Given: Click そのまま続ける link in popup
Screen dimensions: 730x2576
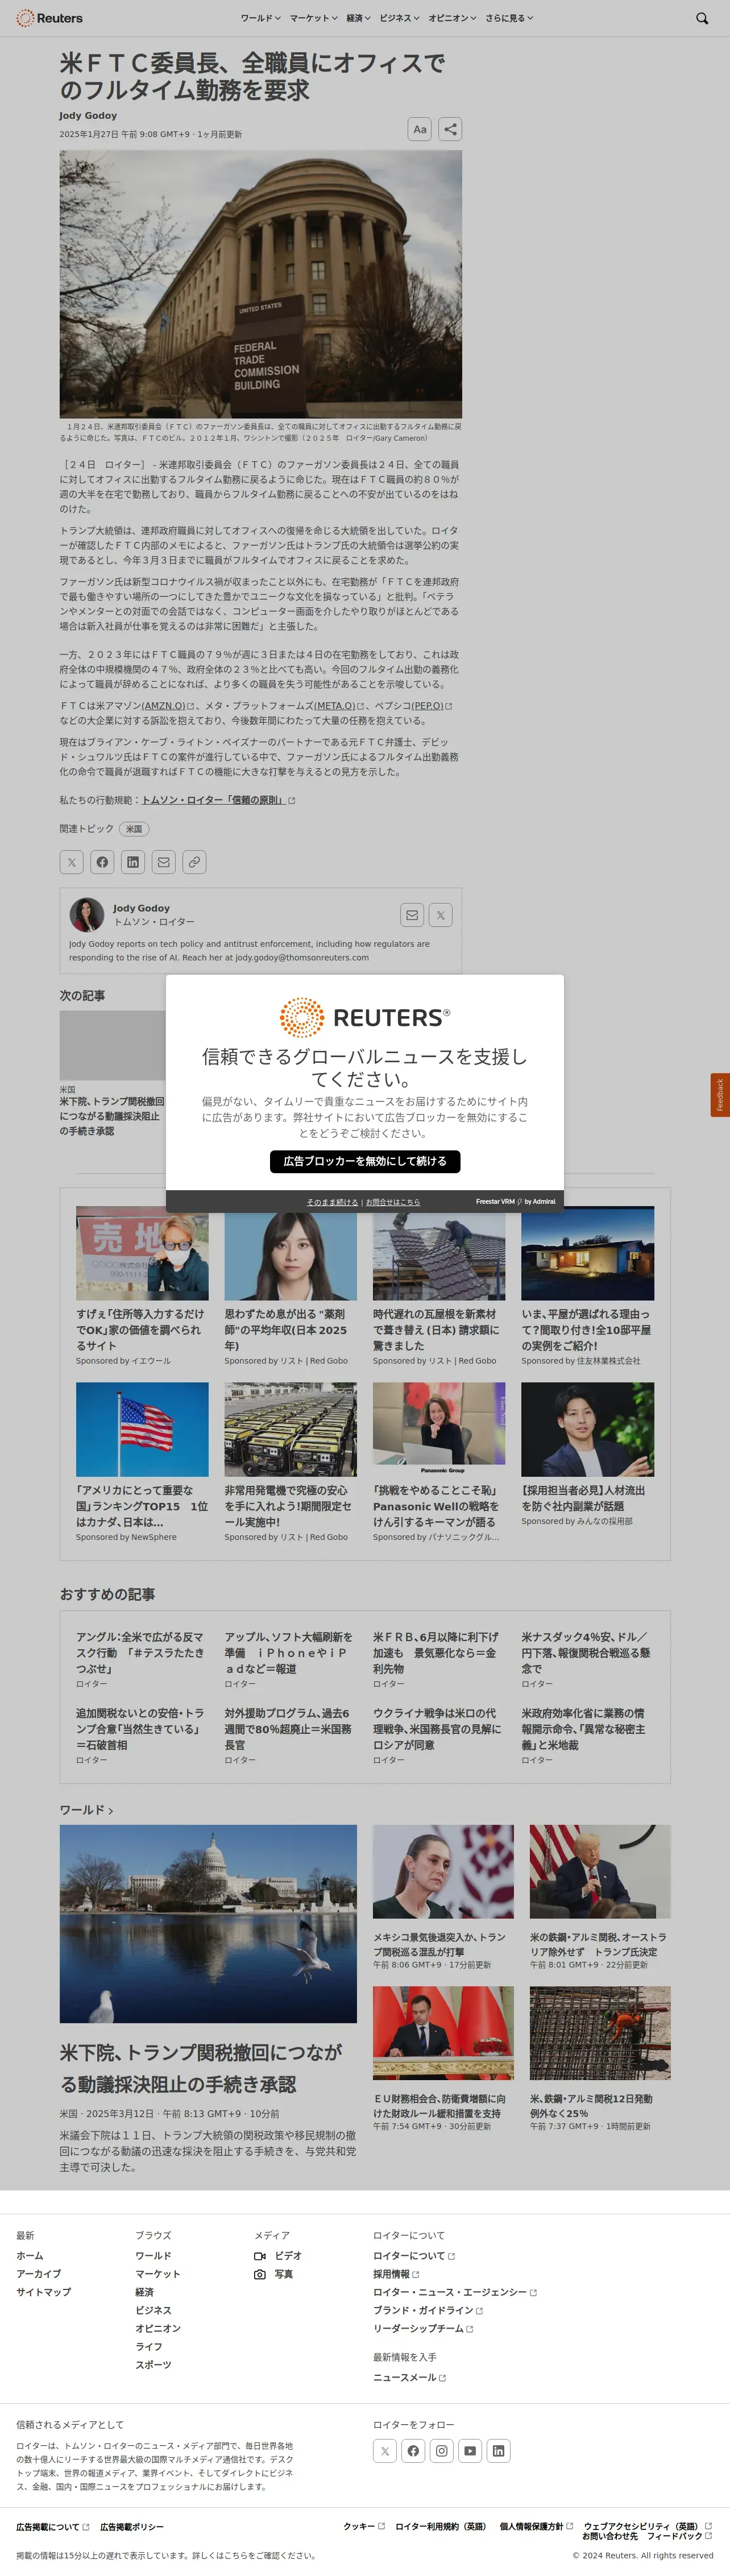Looking at the screenshot, I should point(332,1202).
